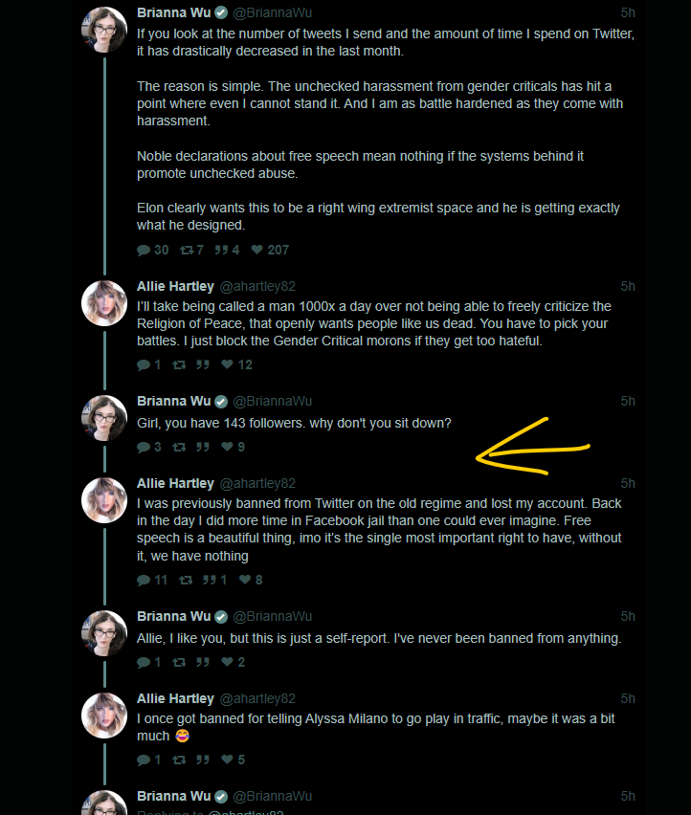Click quote icon showing 4 quotes
The width and height of the screenshot is (691, 815).
tap(221, 250)
